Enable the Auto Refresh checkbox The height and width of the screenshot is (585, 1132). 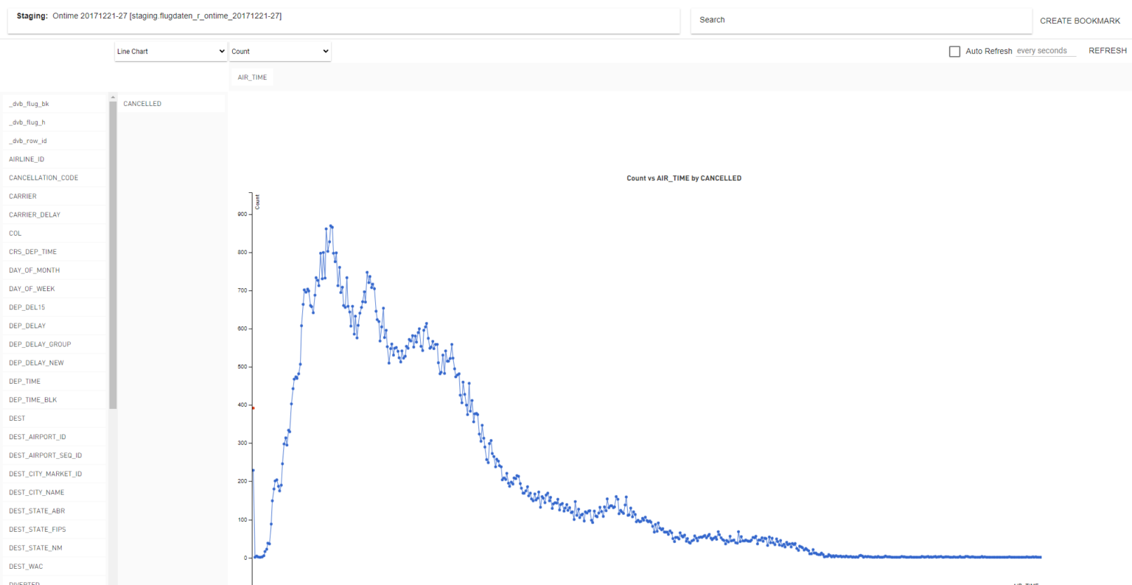click(954, 52)
